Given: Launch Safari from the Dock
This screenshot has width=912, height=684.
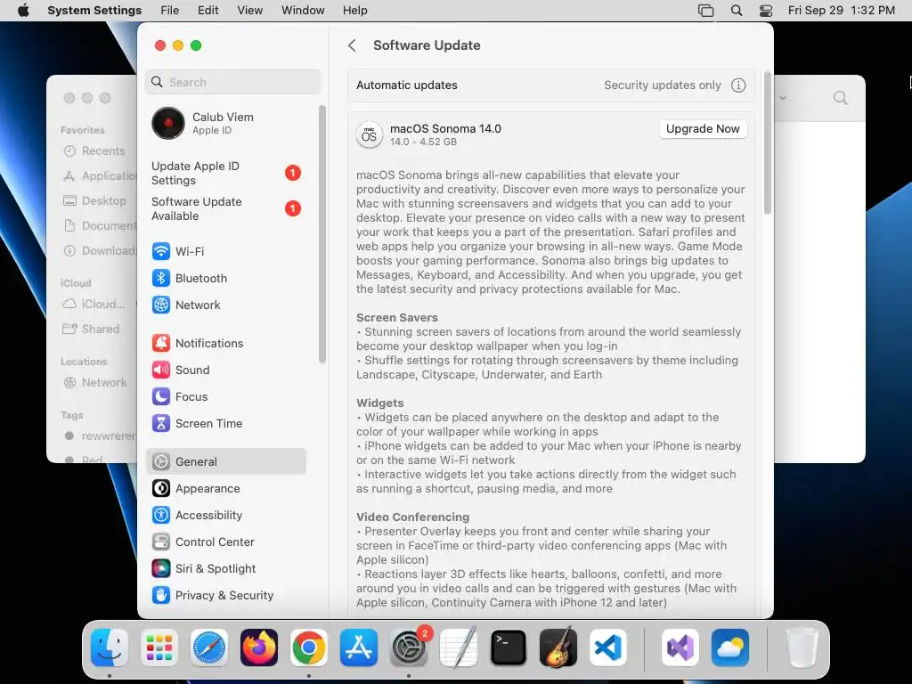Looking at the screenshot, I should click(208, 647).
